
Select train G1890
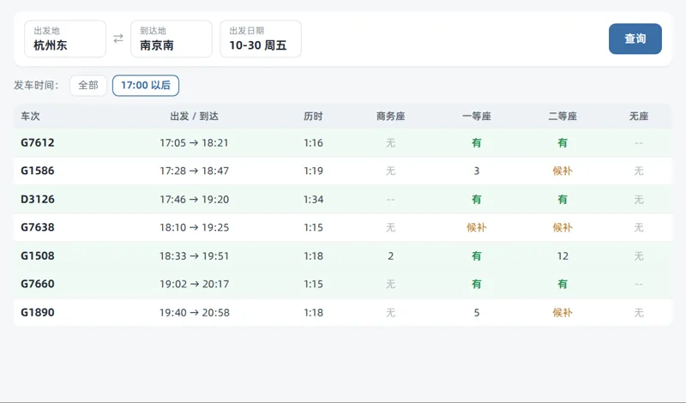(x=38, y=312)
